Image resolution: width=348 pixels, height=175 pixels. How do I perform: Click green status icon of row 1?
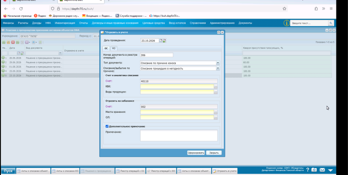click(x=3, y=58)
